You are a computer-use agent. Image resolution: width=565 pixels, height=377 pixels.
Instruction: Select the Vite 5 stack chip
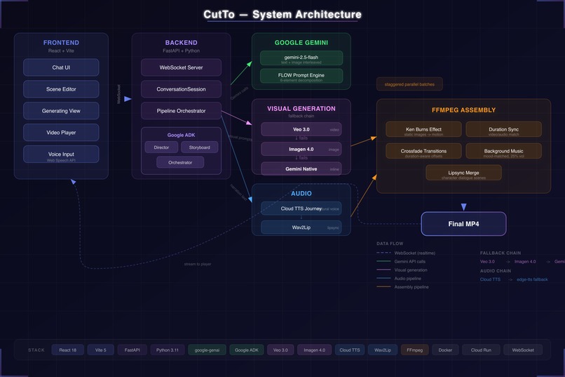pos(100,350)
